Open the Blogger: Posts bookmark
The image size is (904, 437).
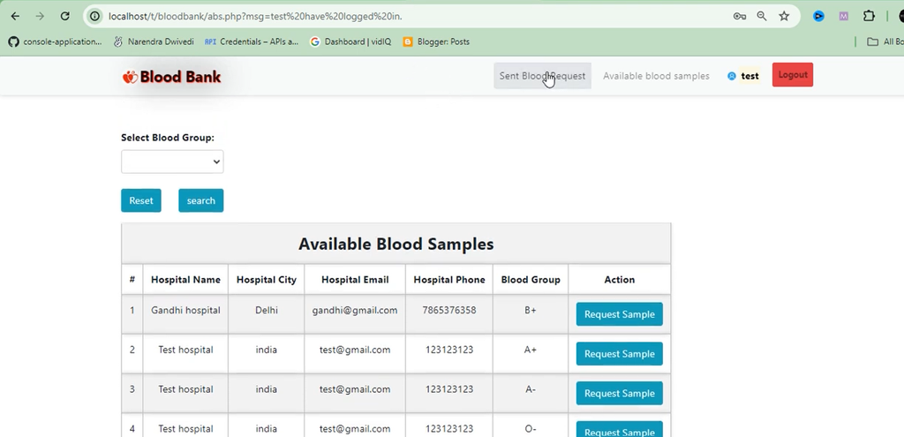pos(436,41)
